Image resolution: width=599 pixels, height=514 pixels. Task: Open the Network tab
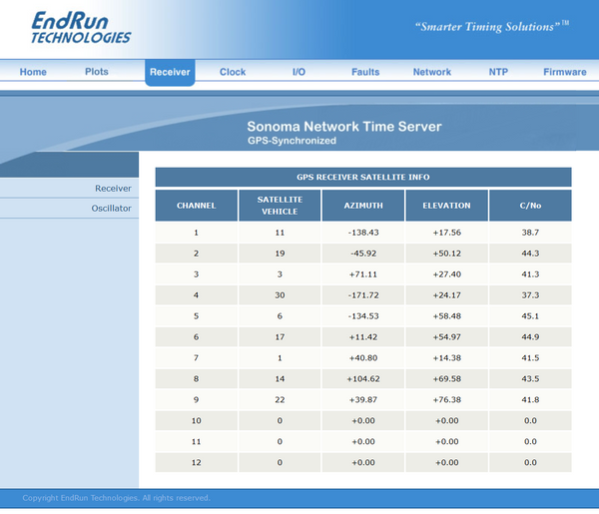click(432, 72)
